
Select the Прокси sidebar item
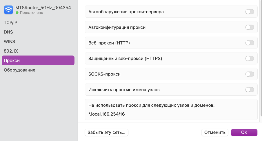(x=38, y=60)
